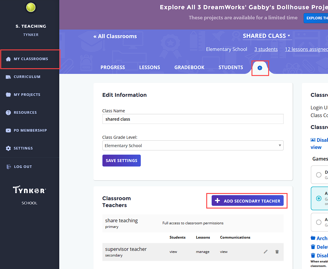328x269 pixels.
Task: Switch to the Lessons tab
Action: (x=150, y=67)
